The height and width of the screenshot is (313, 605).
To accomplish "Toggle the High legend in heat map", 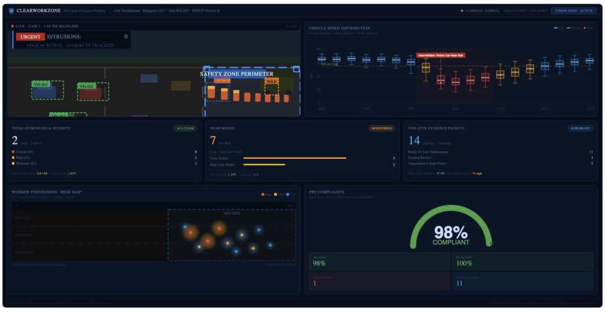I will tap(264, 194).
